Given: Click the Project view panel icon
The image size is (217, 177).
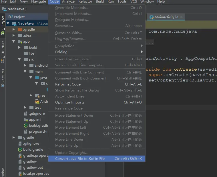Looking at the screenshot, I should [10, 17].
